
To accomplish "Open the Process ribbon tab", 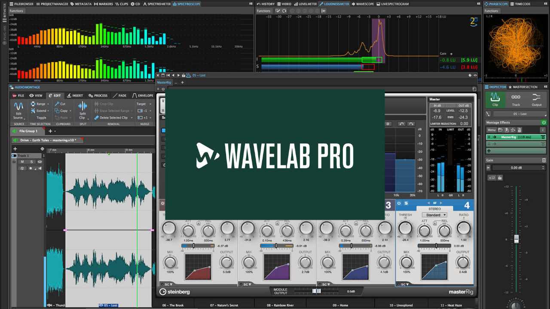I will pyautogui.click(x=98, y=96).
